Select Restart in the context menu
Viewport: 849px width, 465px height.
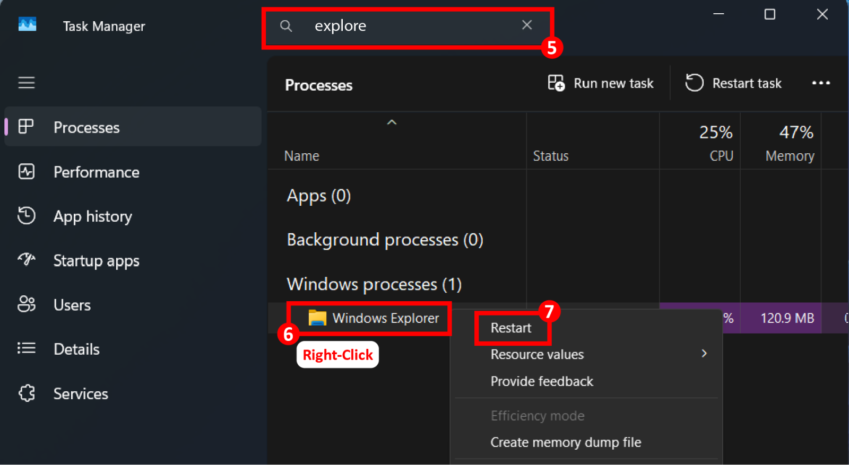point(511,328)
